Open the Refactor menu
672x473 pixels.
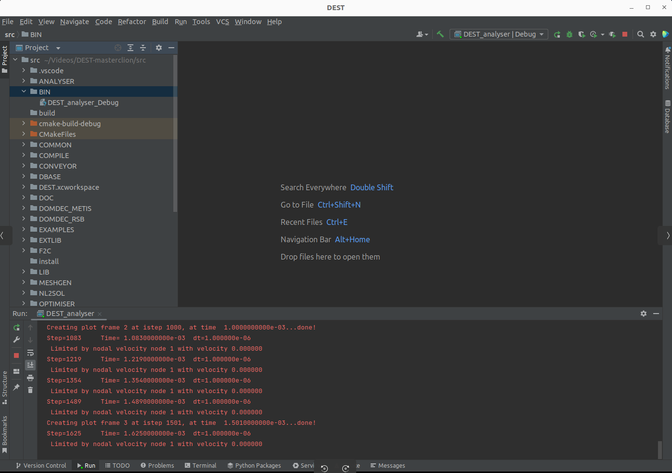(x=132, y=22)
